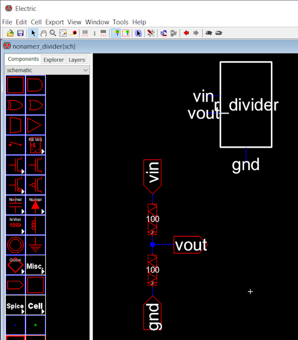Toggle the click-zoom-wire selection arrow tool
Image resolution: width=298 pixels, height=340 pixels.
pyautogui.click(x=33, y=33)
